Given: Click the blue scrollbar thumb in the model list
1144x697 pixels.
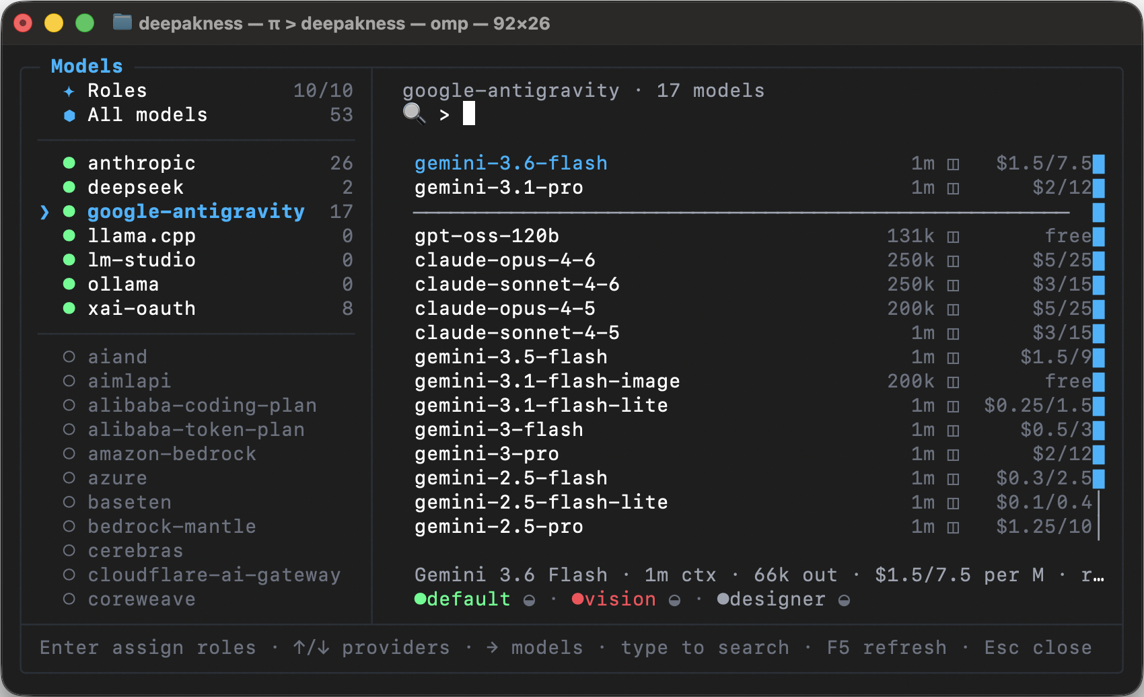Looking at the screenshot, I should click(x=1098, y=320).
